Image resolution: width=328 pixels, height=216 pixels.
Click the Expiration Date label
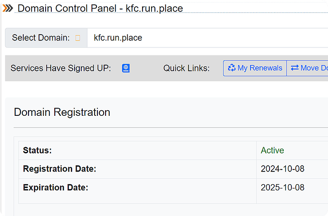click(x=56, y=188)
